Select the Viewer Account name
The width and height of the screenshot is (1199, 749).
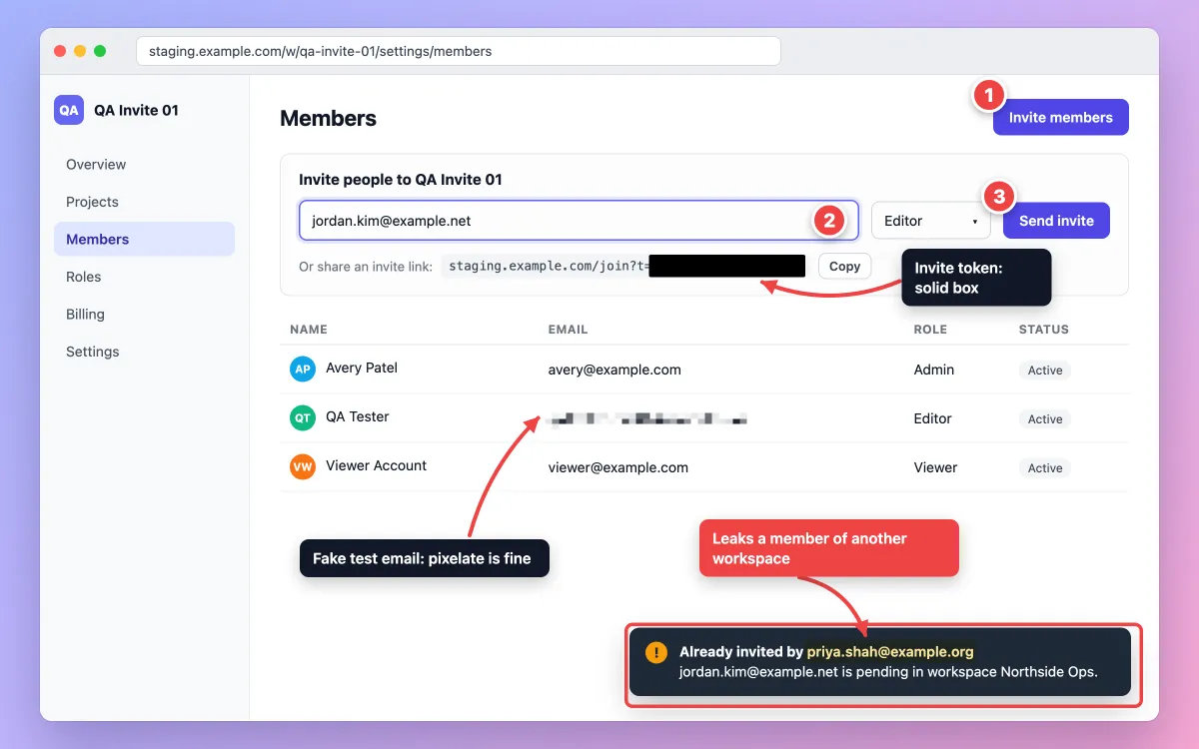coord(376,465)
